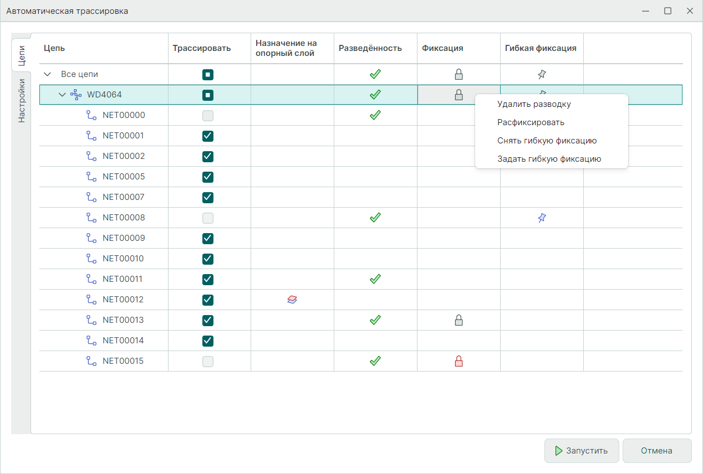Choose Задать гибкую фиксацию menu entry
703x474 pixels.
point(549,159)
